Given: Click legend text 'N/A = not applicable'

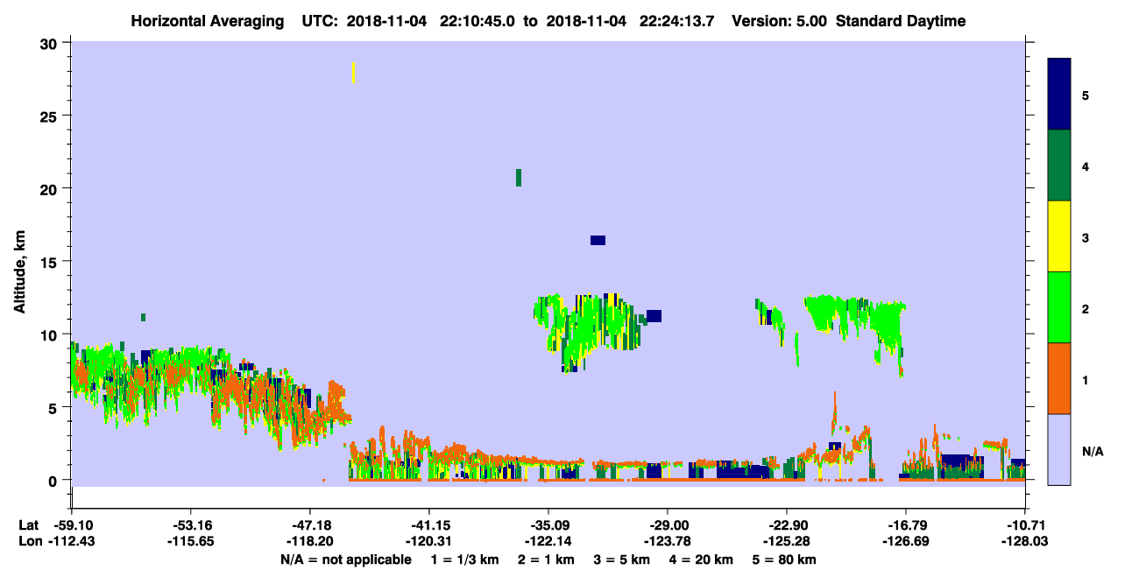Looking at the screenshot, I should coord(345,559).
